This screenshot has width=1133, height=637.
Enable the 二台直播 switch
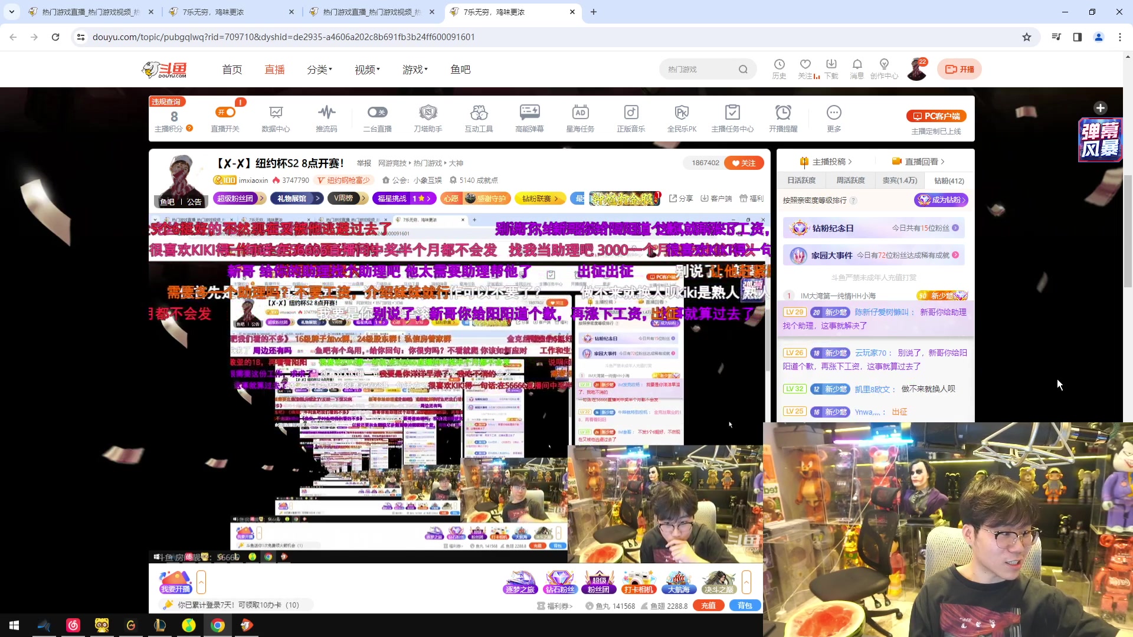coord(377,112)
